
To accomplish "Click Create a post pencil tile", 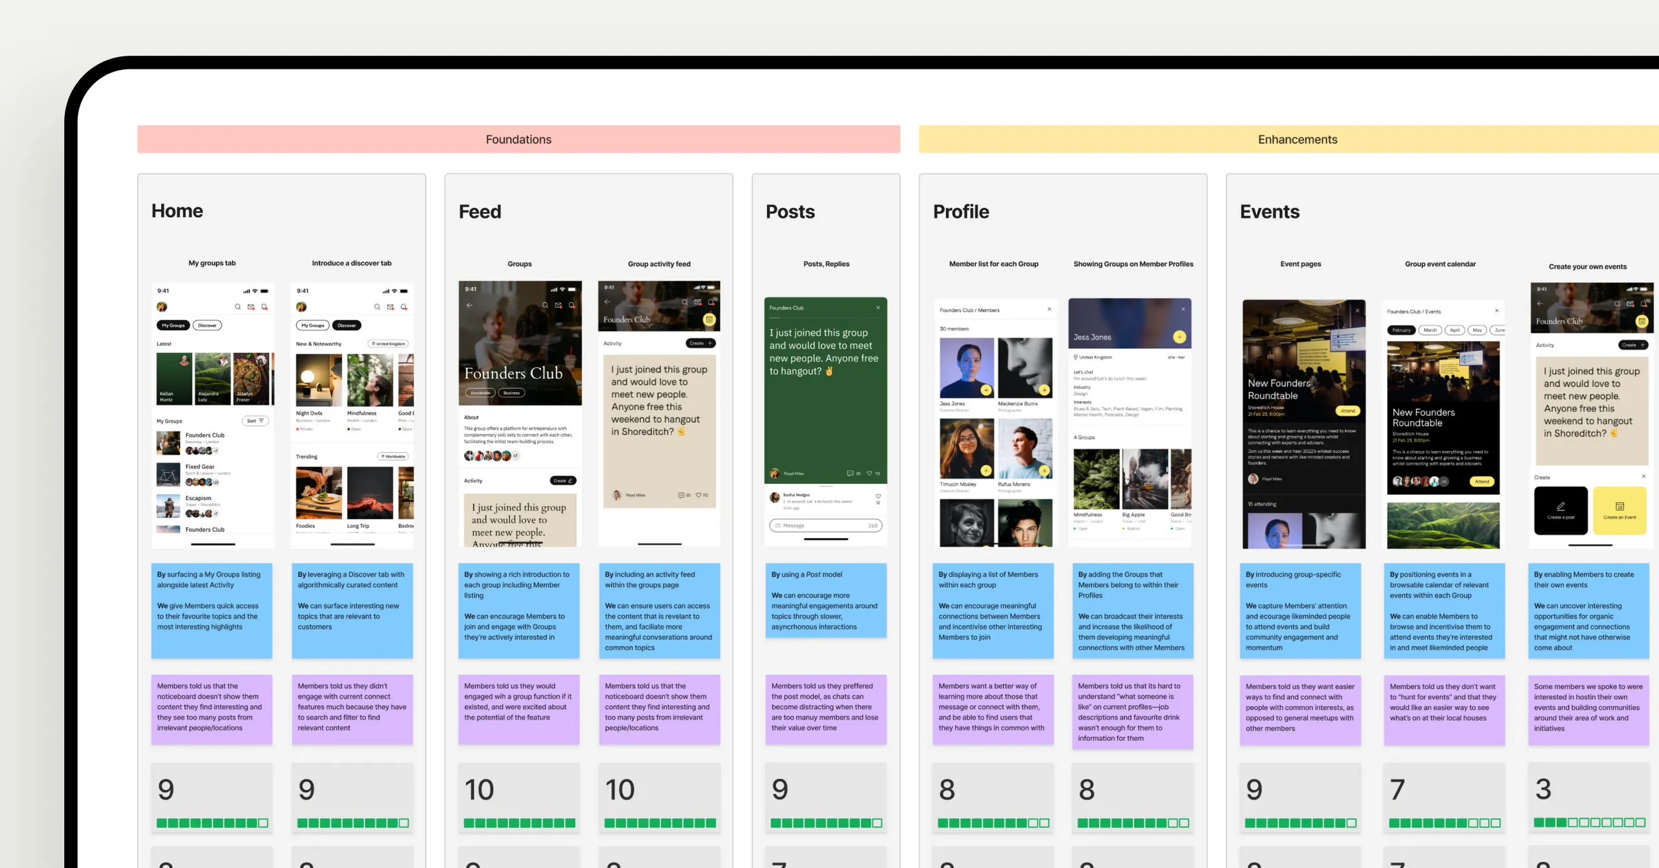I will coord(1560,510).
